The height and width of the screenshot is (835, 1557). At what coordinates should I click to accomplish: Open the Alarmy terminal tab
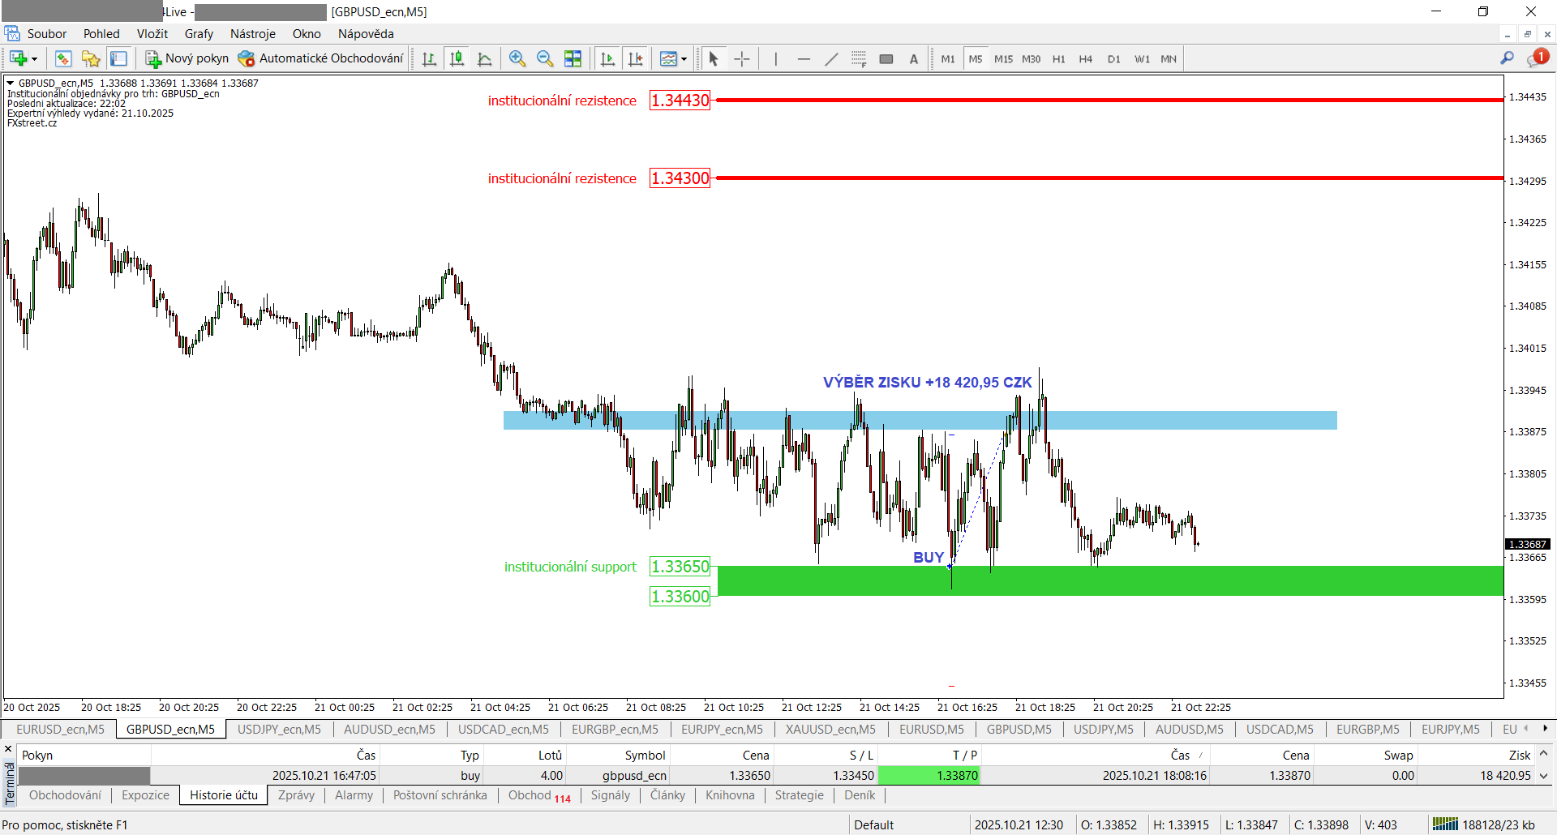point(354,795)
